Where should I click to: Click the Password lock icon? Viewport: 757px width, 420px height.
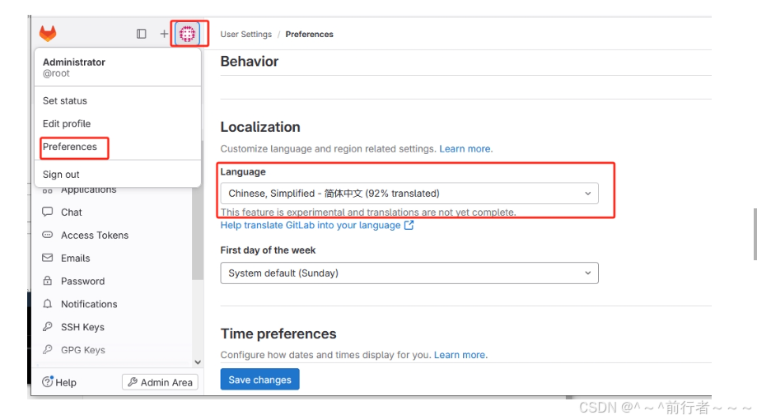(x=47, y=281)
